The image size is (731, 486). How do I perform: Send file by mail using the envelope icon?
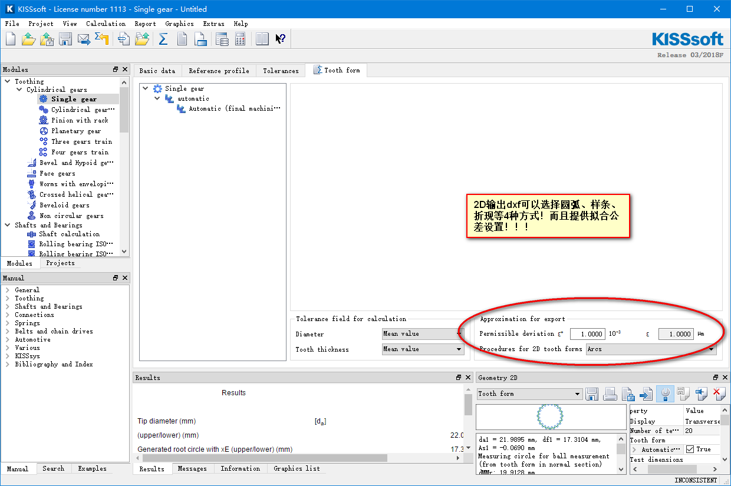84,39
